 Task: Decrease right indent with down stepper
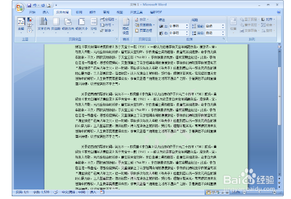187,34
